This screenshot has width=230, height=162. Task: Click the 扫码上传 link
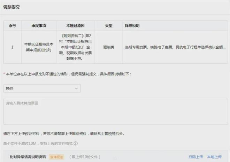point(196,157)
